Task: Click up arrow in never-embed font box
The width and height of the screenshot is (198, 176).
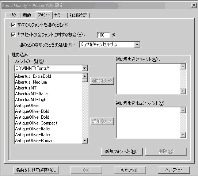Action: 183,110
